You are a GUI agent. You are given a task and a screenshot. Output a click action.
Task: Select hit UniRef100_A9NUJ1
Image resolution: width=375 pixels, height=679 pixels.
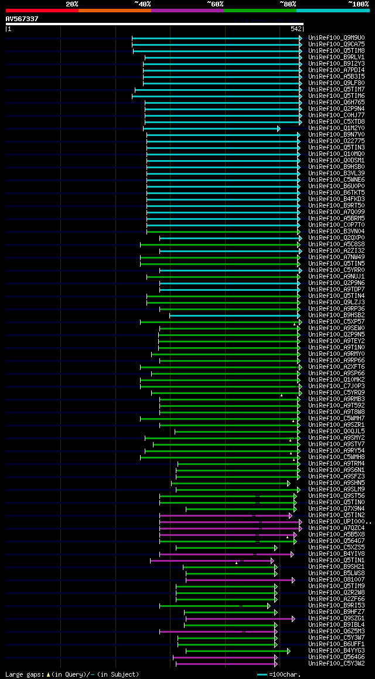pyautogui.click(x=336, y=277)
